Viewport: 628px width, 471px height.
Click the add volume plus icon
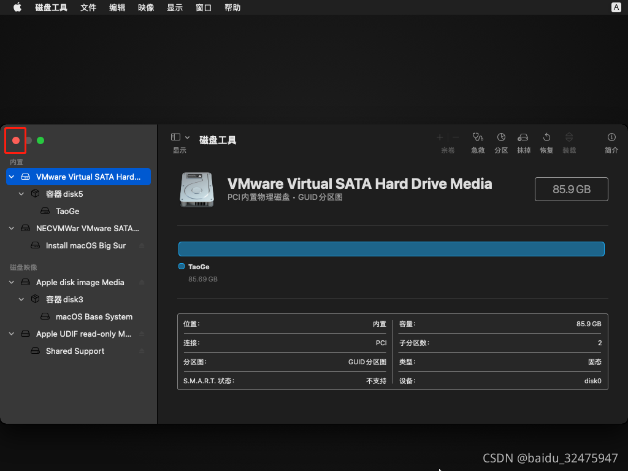[440, 137]
